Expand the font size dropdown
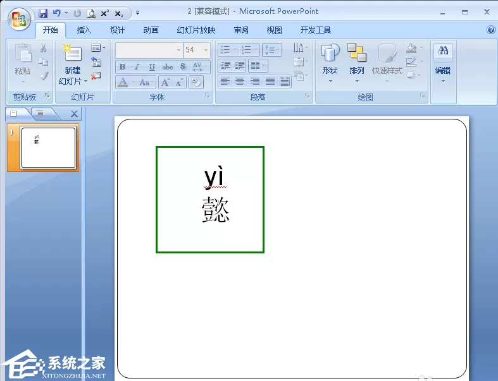The image size is (498, 381). click(206, 50)
